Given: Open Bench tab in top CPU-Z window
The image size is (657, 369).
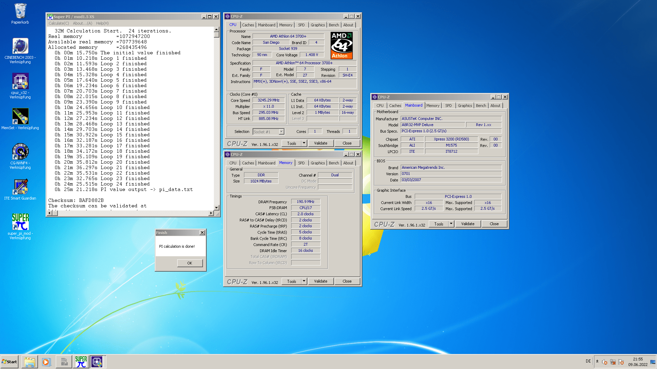Looking at the screenshot, I should 334,25.
